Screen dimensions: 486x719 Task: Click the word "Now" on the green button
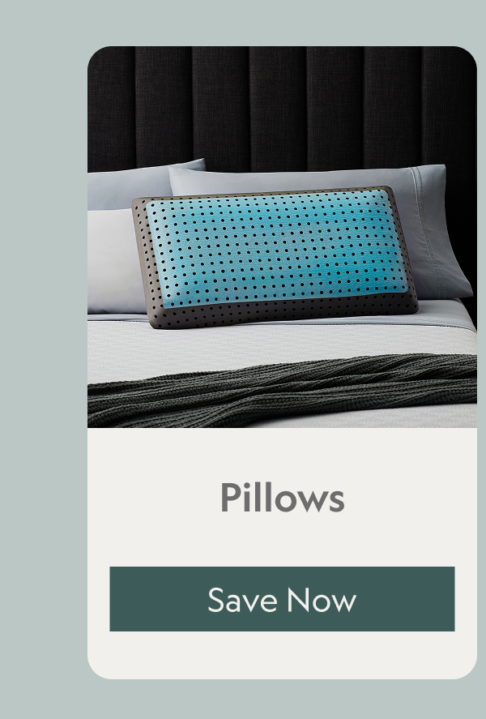click(x=322, y=600)
